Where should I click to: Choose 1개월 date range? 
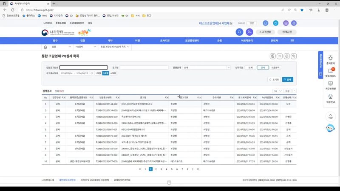pos(98,73)
